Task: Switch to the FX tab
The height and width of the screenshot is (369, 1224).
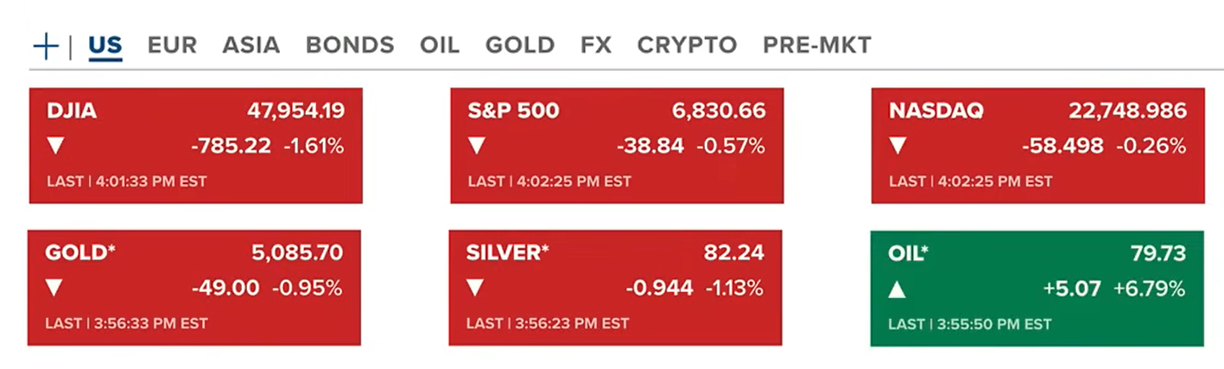Action: tap(596, 45)
